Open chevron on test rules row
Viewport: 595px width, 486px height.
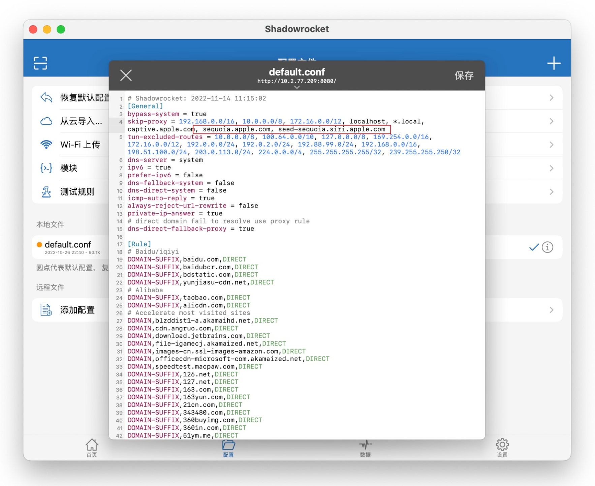tap(552, 192)
